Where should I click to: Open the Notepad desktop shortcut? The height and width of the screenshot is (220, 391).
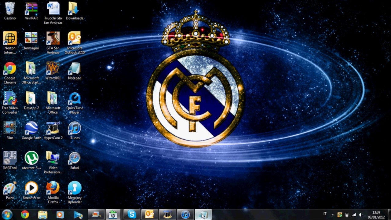click(75, 71)
